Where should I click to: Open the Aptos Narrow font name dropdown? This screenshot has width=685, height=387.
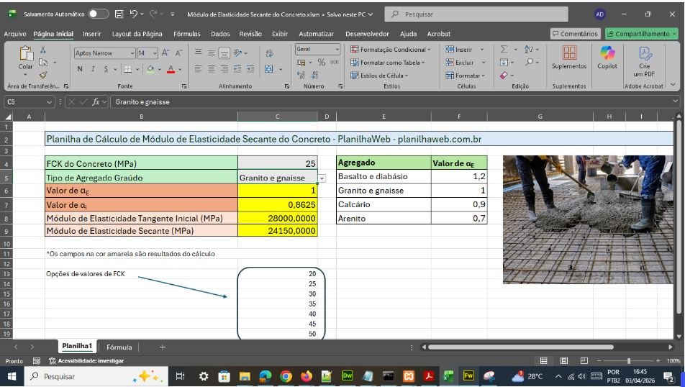coord(132,53)
